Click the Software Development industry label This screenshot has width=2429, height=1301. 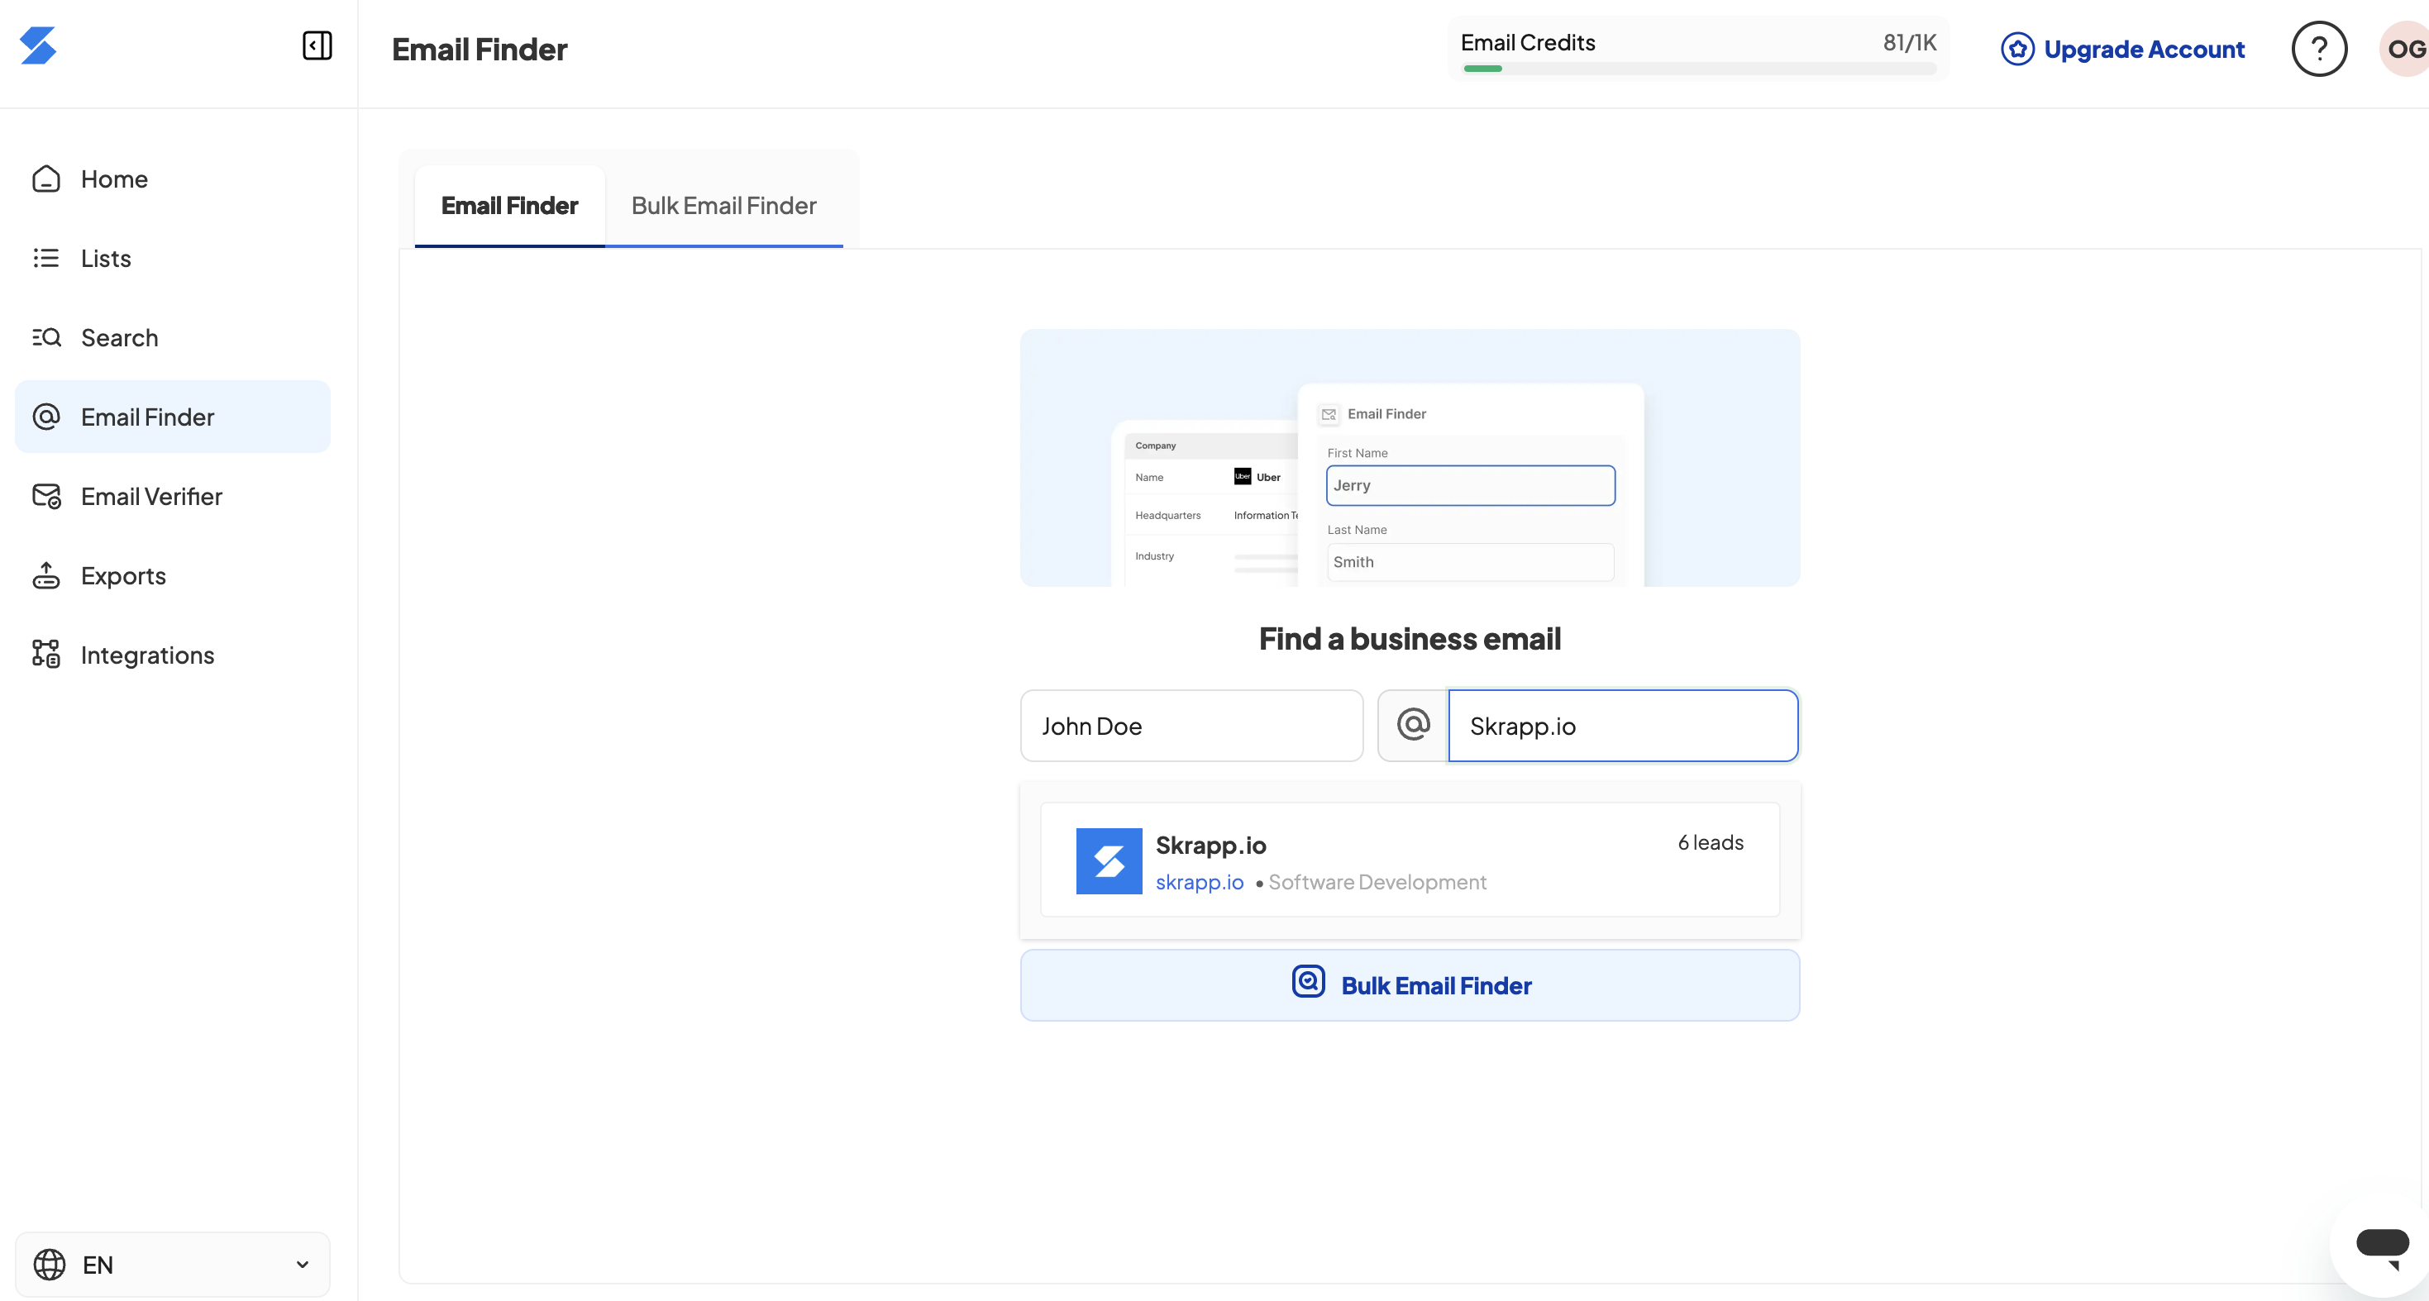pos(1377,883)
